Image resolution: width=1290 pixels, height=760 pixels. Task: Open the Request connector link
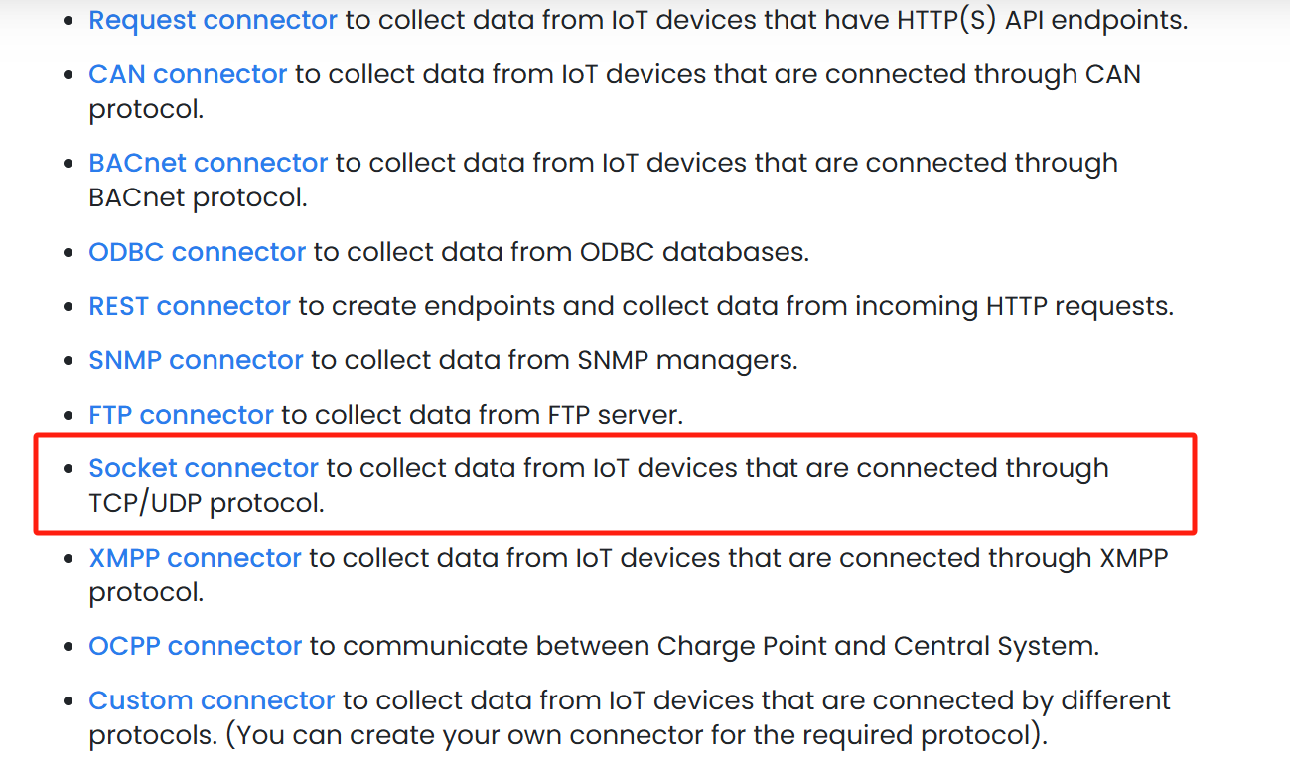click(x=213, y=20)
